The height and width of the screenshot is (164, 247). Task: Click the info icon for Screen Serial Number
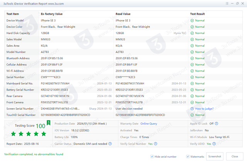192,109
